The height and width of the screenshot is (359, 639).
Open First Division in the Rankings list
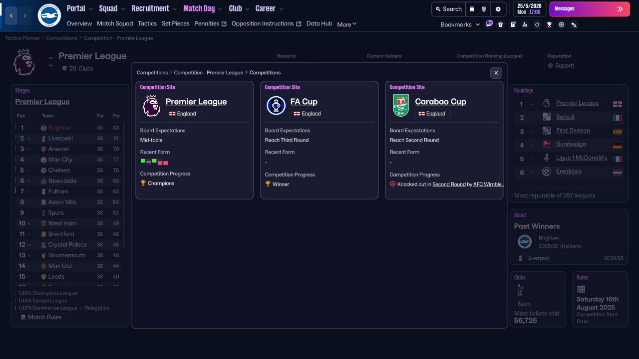pyautogui.click(x=573, y=131)
